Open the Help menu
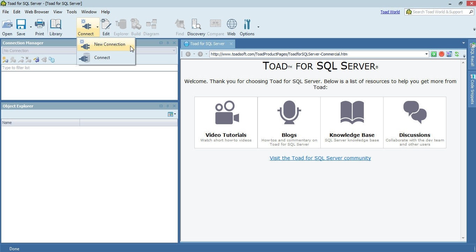This screenshot has height=252, width=476. 105,12
